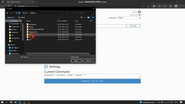Image resolution: width=185 pixels, height=104 pixels.
Task: Expand the address bar history dropdown
Action: click(x=62, y=13)
